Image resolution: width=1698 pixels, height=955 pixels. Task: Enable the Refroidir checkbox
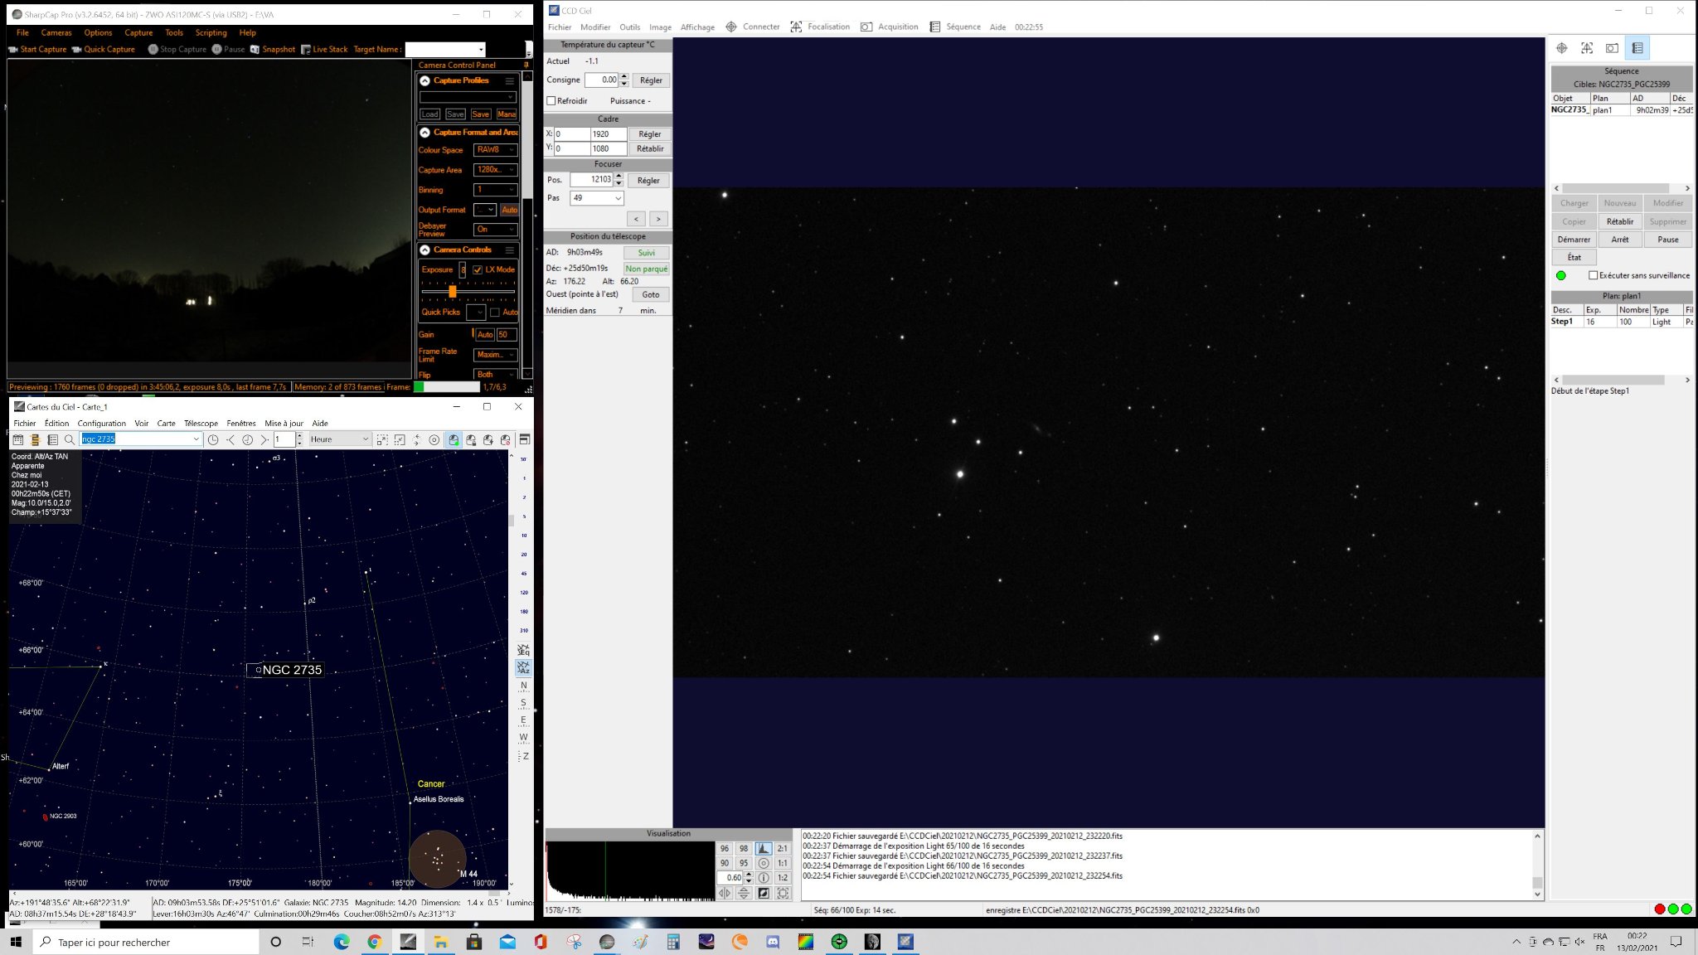(551, 101)
